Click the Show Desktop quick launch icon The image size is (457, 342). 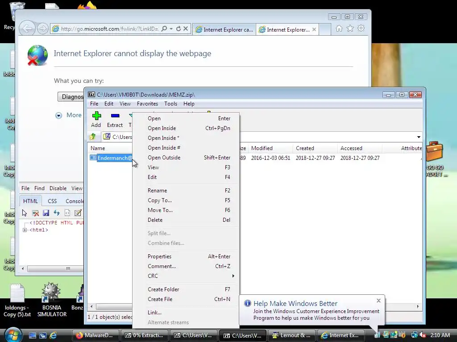point(32,335)
